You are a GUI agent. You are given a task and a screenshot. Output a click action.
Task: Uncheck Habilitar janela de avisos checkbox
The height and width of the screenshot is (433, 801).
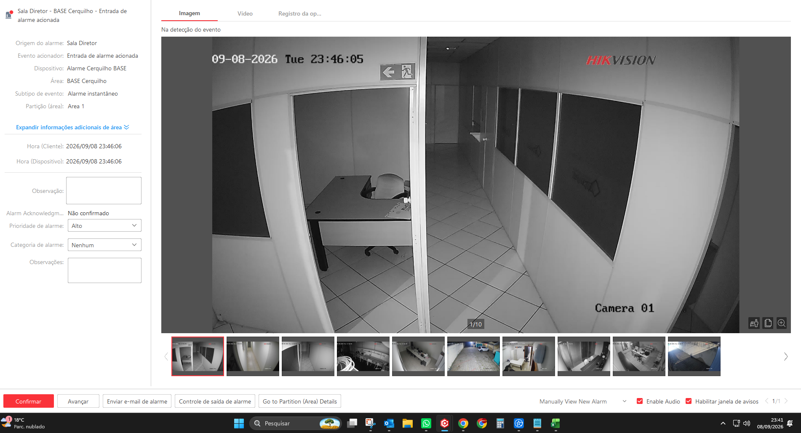689,401
